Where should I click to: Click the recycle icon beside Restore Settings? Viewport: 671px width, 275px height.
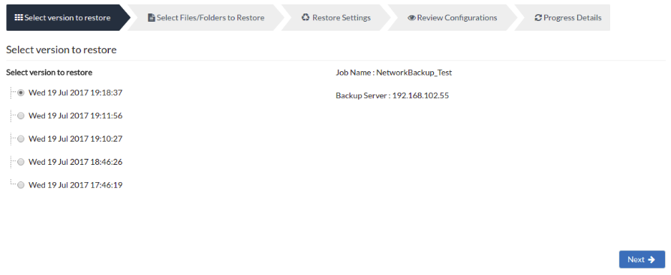coord(305,17)
